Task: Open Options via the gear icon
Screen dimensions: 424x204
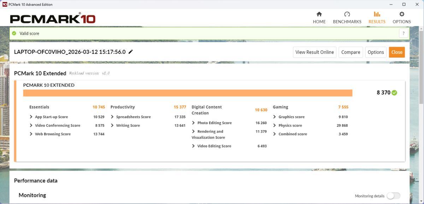Action: (402, 14)
